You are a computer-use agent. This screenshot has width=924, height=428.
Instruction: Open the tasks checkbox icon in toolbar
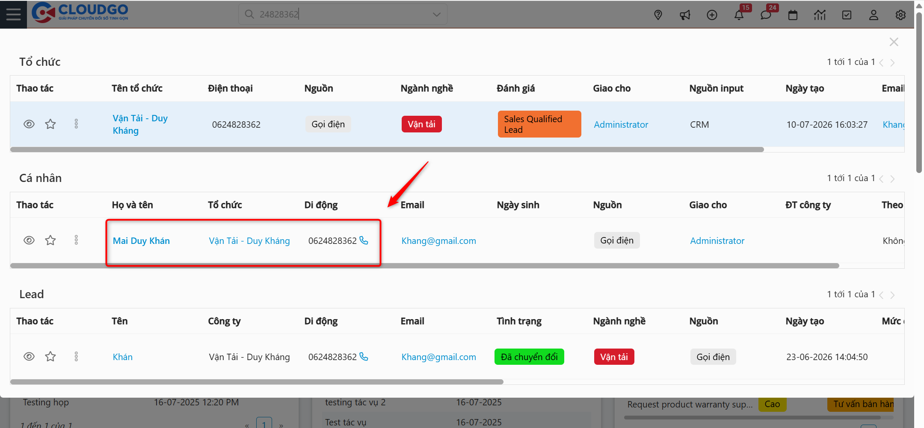click(847, 15)
